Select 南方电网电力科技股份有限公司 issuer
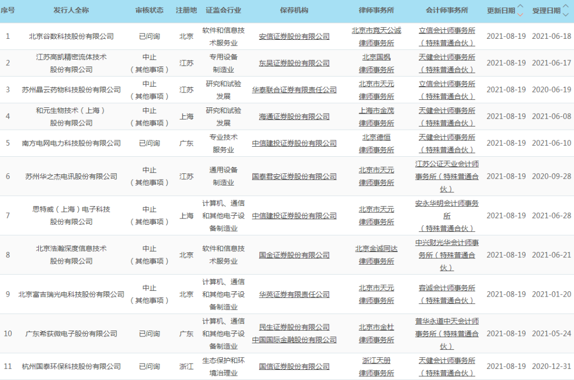 [71, 143]
